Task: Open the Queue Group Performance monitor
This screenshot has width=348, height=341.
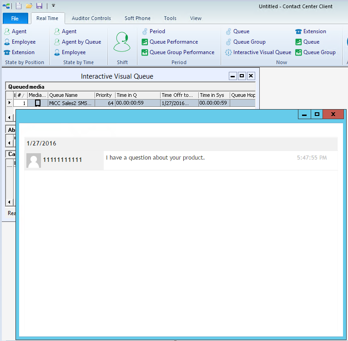Action: point(182,52)
